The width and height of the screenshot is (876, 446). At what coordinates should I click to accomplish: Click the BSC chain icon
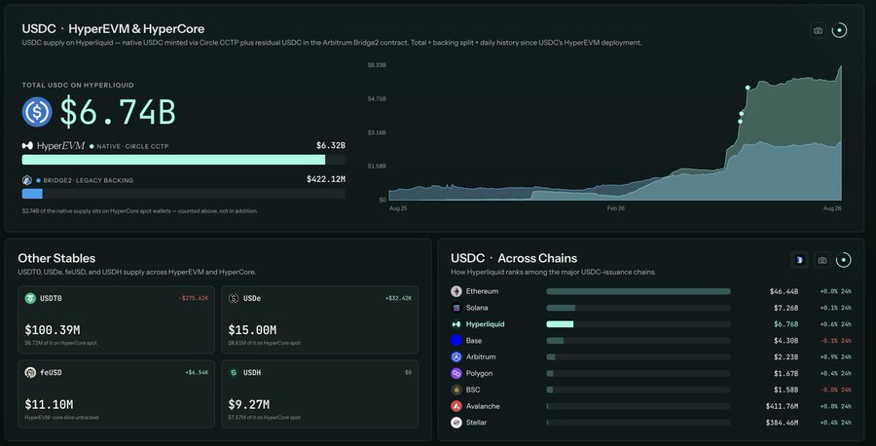tap(456, 390)
